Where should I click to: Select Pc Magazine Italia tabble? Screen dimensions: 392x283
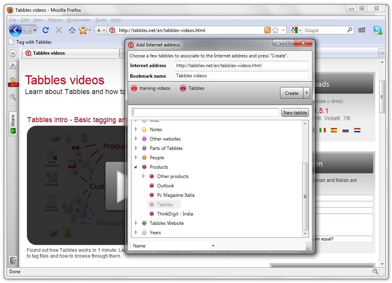click(x=176, y=195)
